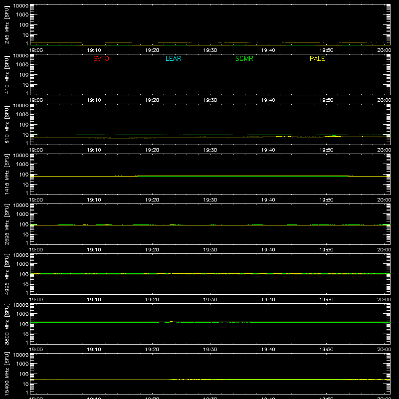Select the 4995 MHz [SFU] axis title

6,274
